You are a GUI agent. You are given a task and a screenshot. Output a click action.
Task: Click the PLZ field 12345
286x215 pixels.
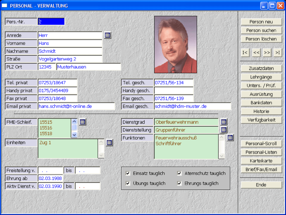point(47,67)
